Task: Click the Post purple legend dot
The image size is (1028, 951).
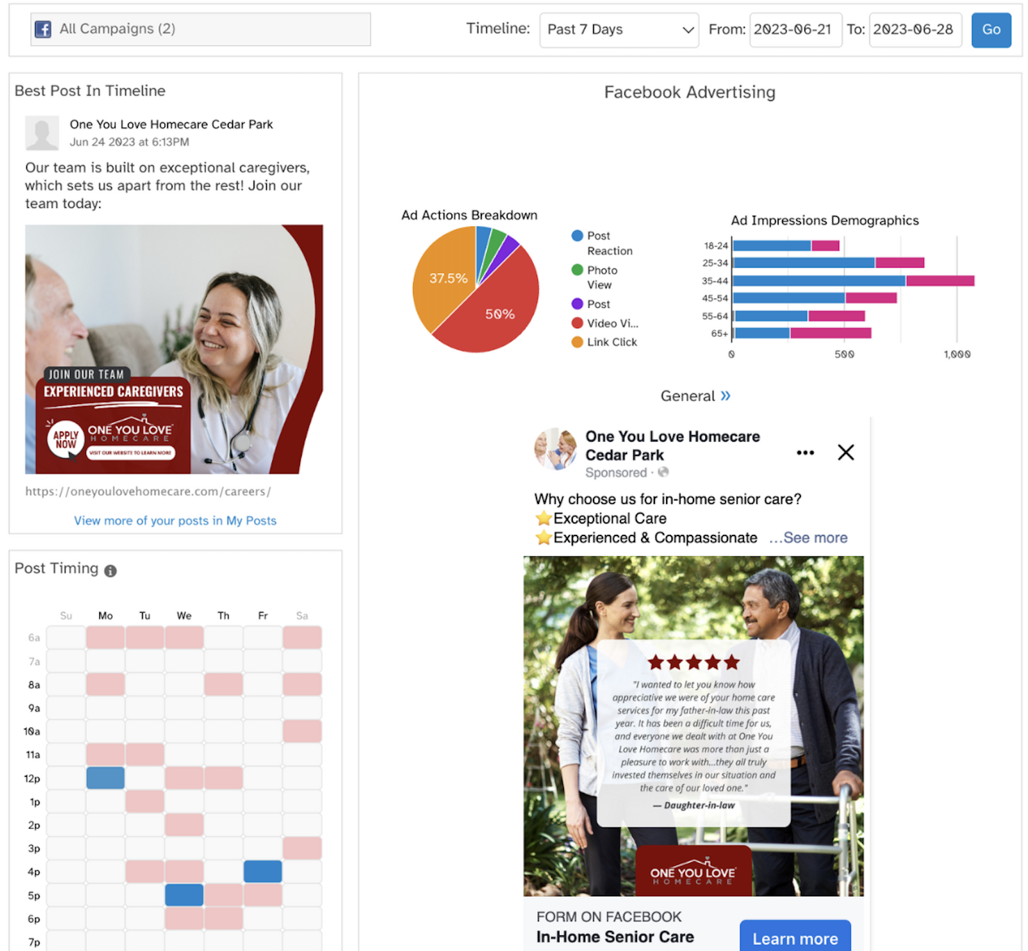Action: pyautogui.click(x=577, y=304)
